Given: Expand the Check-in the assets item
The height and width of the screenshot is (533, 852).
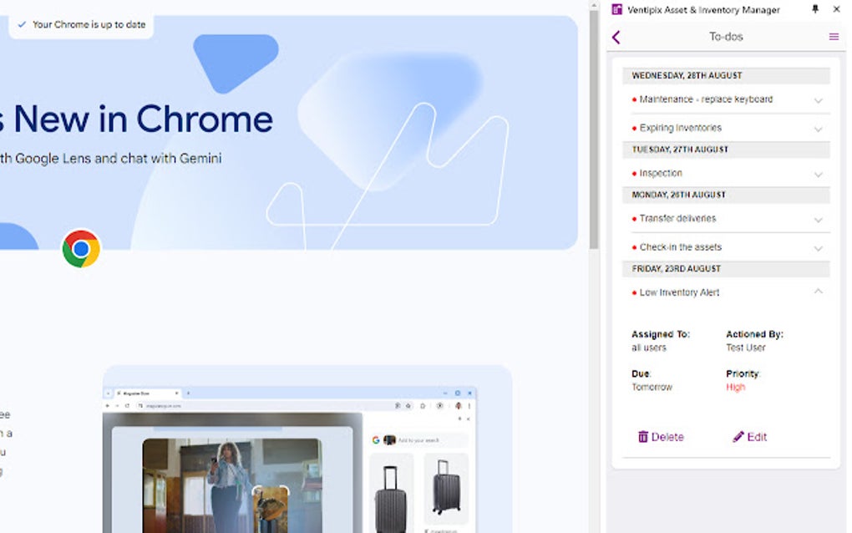Looking at the screenshot, I should pos(819,247).
